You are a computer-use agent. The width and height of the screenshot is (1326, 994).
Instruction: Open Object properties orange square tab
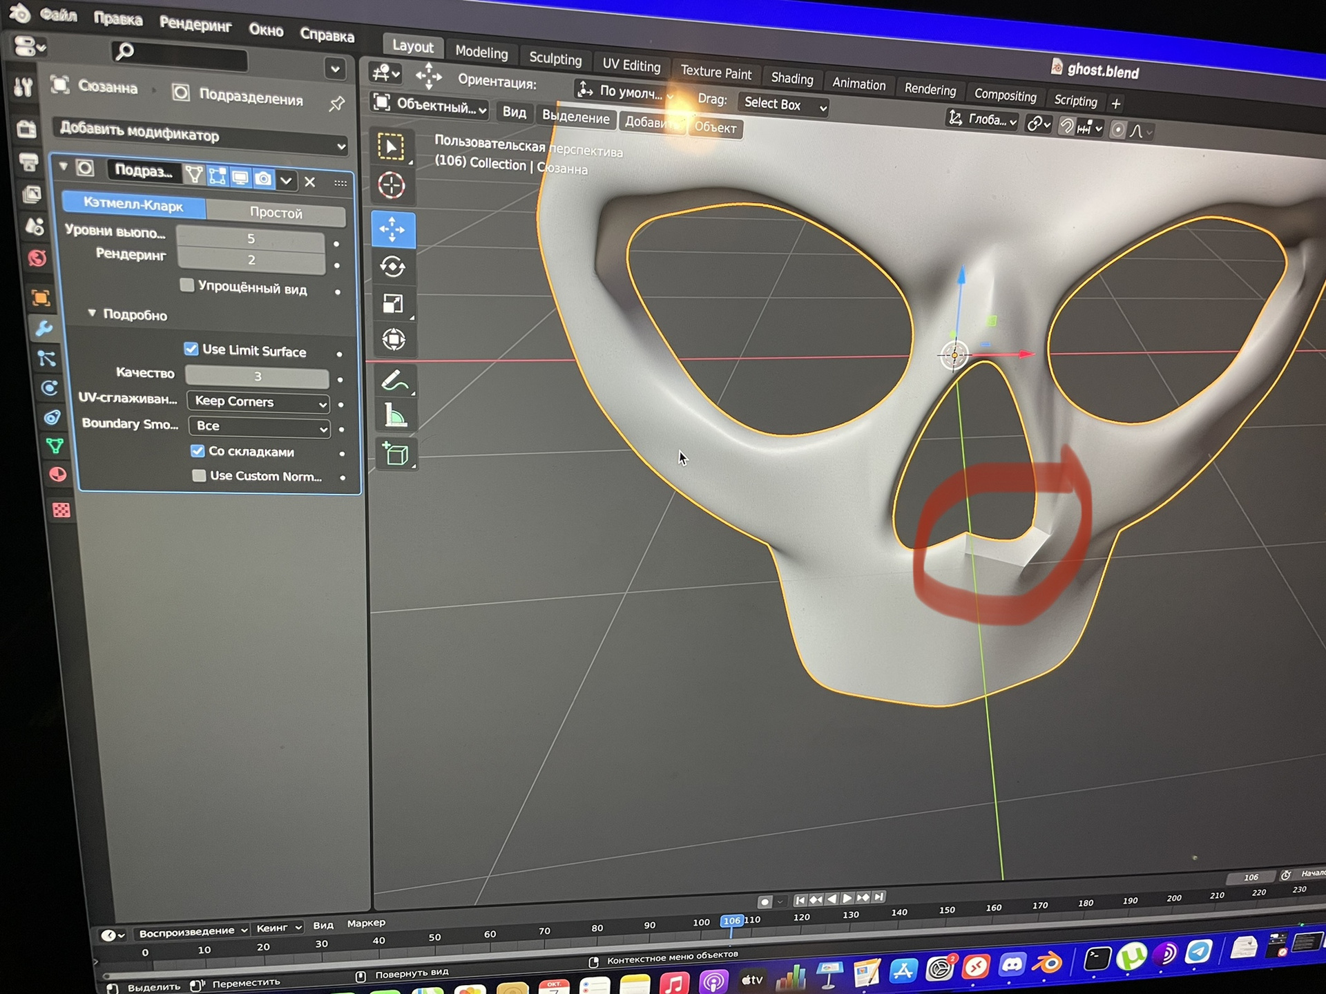40,298
